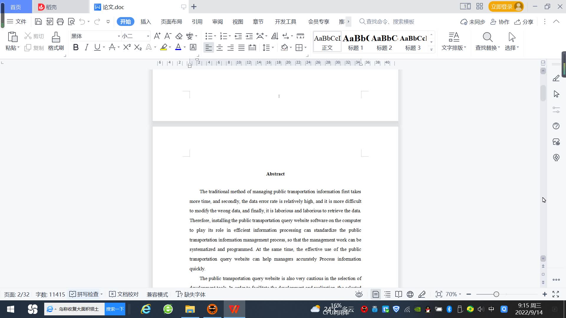Increase font size with A+ icon
The height and width of the screenshot is (318, 566).
pos(157,36)
